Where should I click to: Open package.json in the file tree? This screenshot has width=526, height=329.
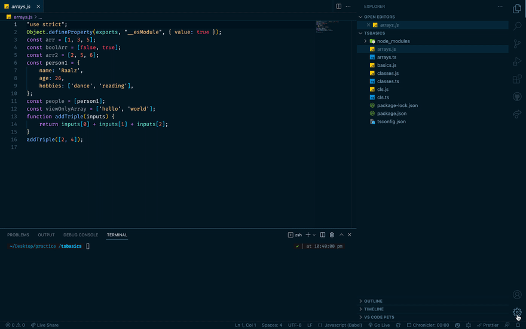pos(433,114)
